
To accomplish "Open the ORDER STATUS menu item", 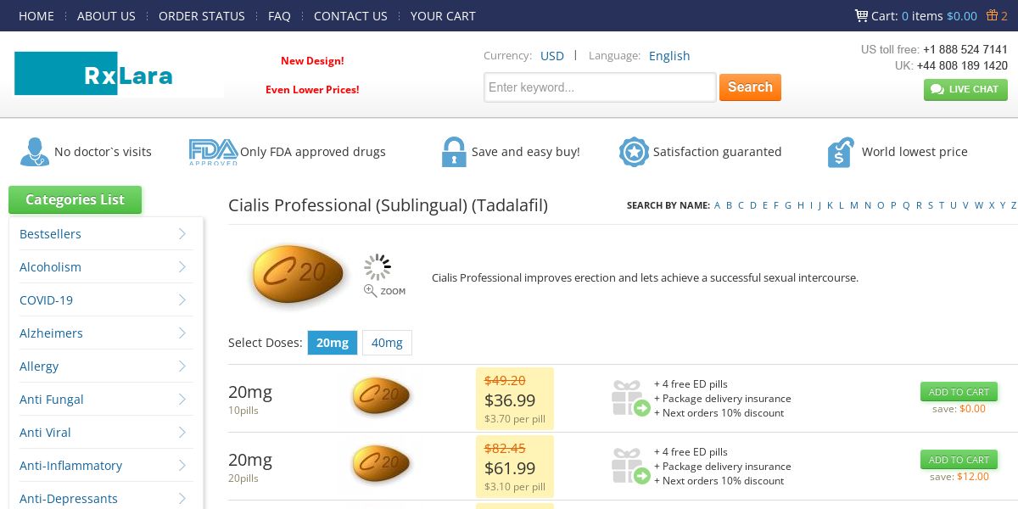I will tap(202, 16).
